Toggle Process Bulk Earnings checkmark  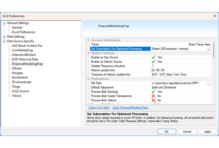point(154,92)
